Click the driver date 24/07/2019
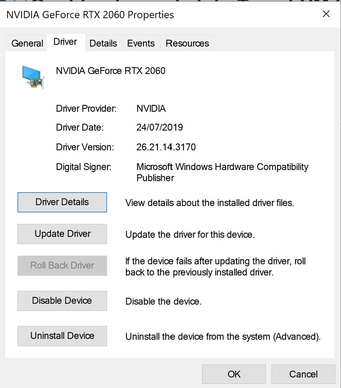Screen dimensions: 341x388 pyautogui.click(x=160, y=127)
